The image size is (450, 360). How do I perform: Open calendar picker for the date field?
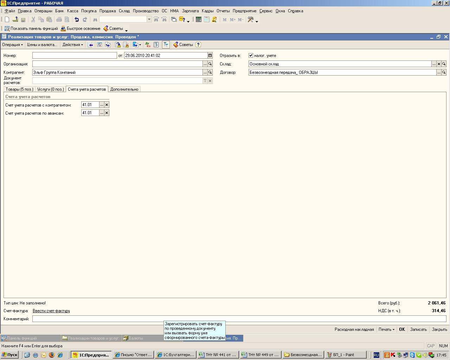click(x=210, y=56)
